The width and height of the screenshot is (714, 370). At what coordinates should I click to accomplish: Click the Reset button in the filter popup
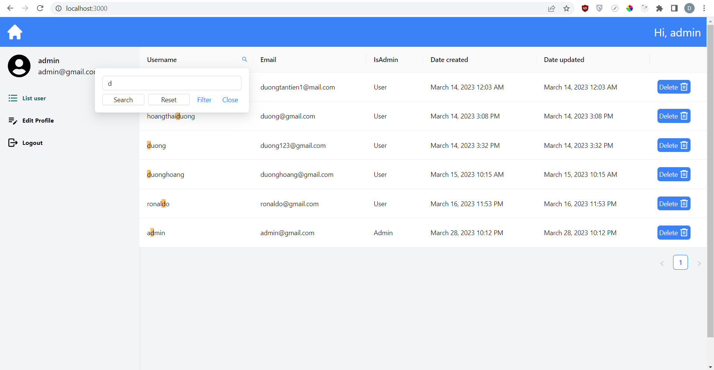click(169, 100)
